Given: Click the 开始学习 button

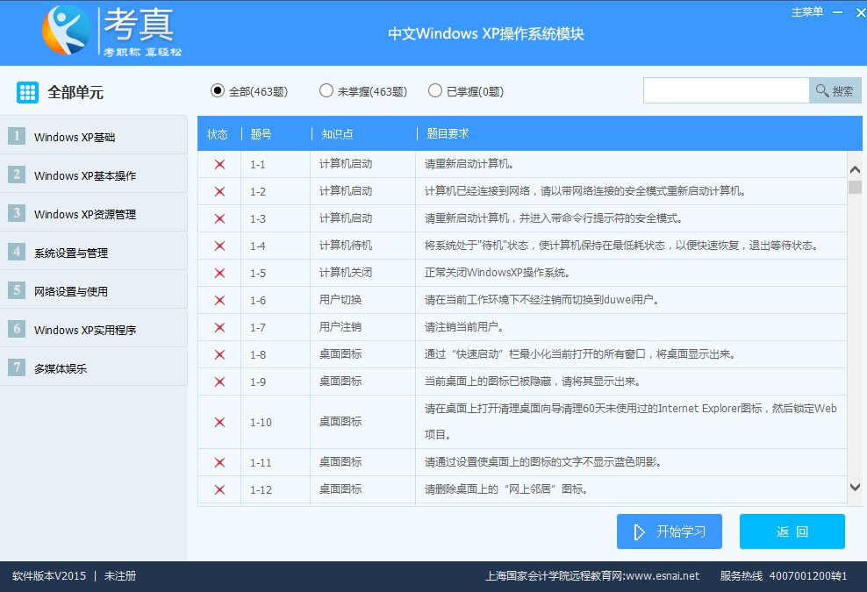Looking at the screenshot, I should coord(669,531).
